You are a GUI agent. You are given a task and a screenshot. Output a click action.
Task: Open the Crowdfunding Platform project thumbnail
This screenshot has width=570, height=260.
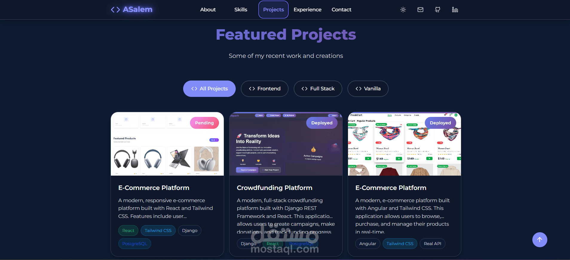click(286, 144)
